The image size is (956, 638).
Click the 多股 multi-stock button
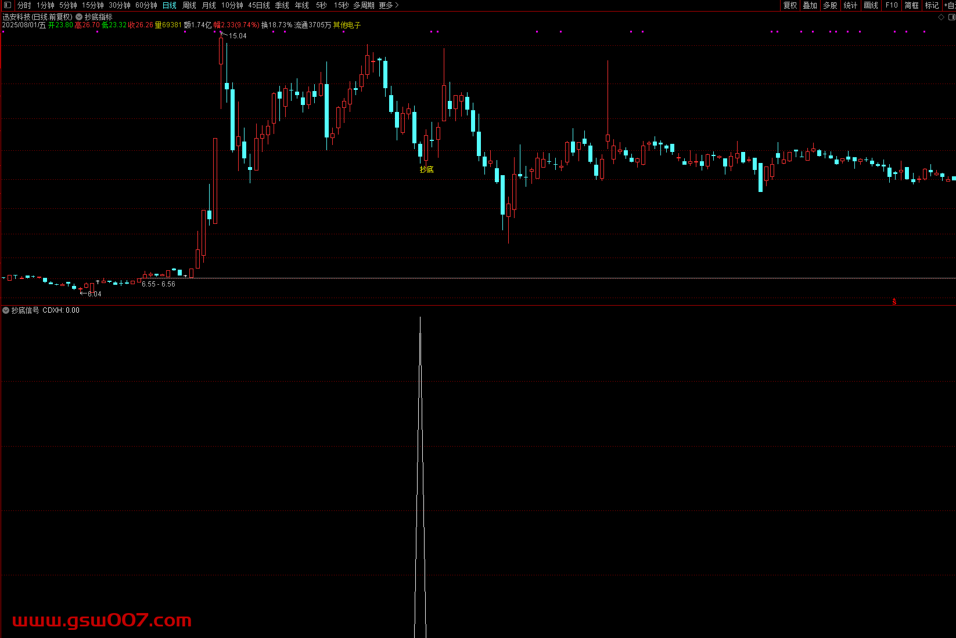pyautogui.click(x=831, y=5)
